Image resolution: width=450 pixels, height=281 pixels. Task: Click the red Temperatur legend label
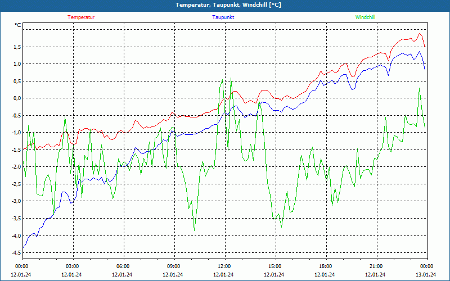tap(81, 17)
